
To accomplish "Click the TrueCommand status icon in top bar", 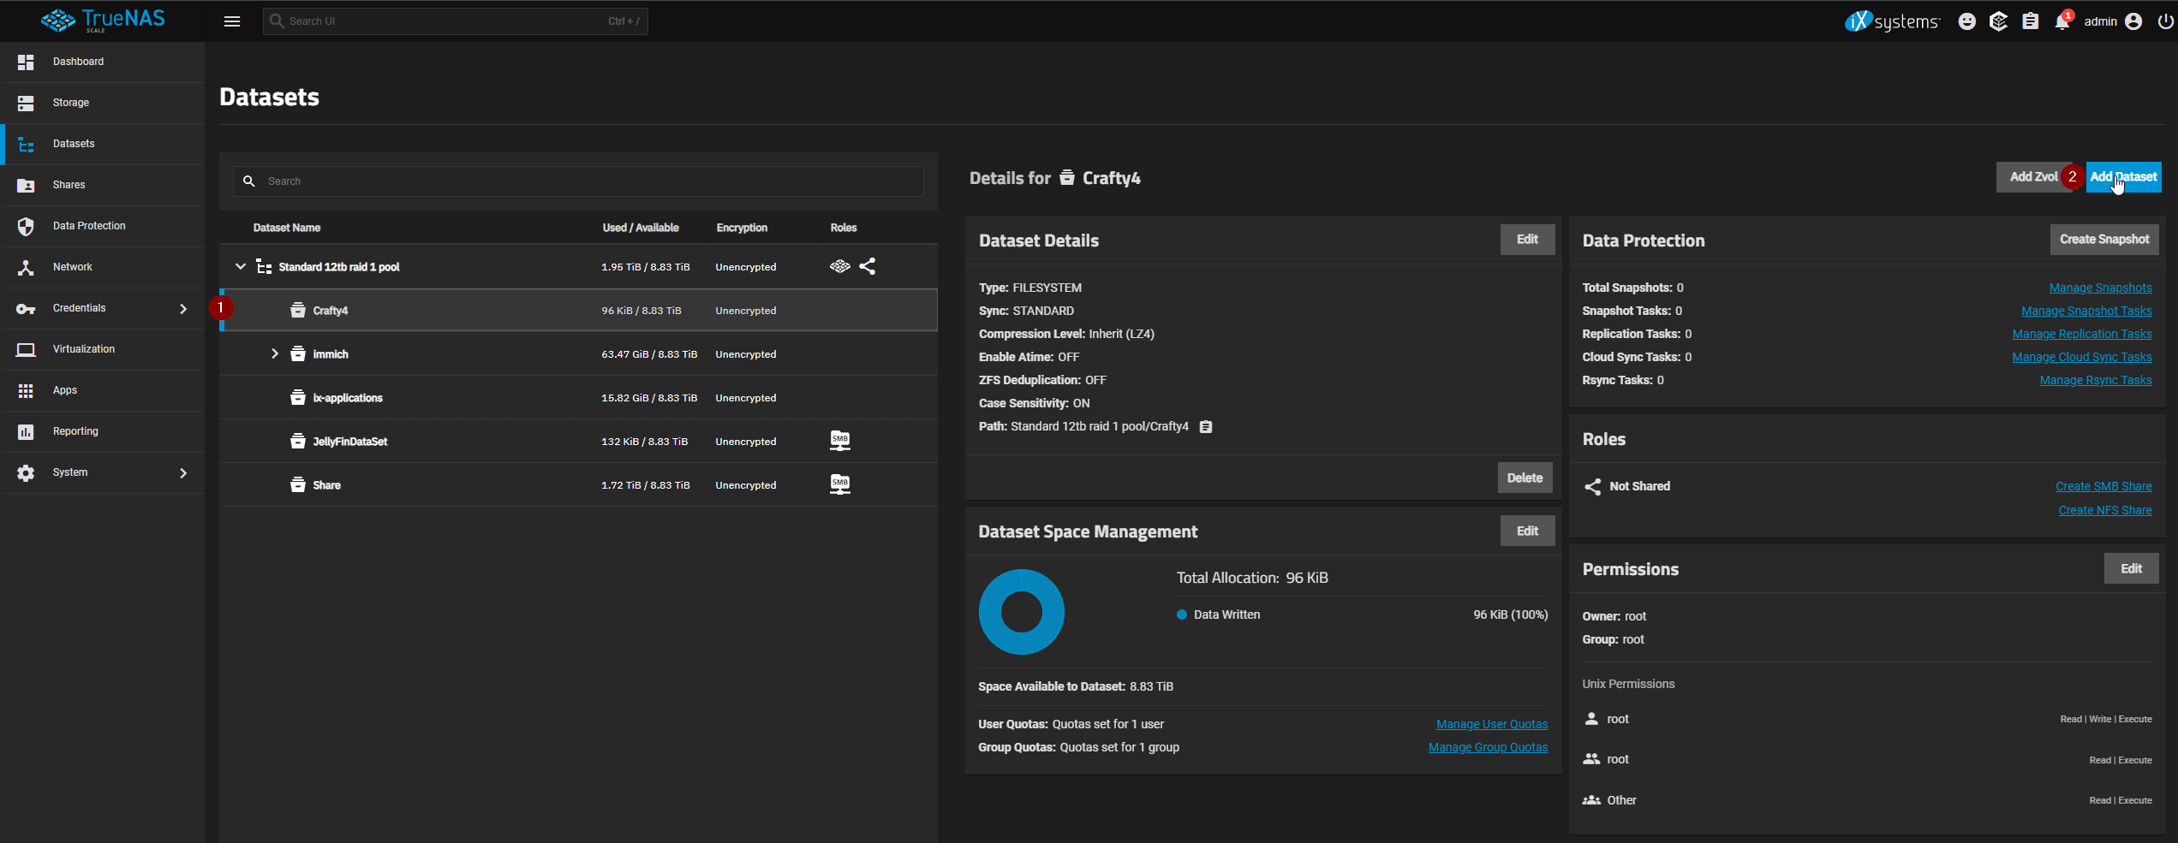I will tap(1998, 21).
